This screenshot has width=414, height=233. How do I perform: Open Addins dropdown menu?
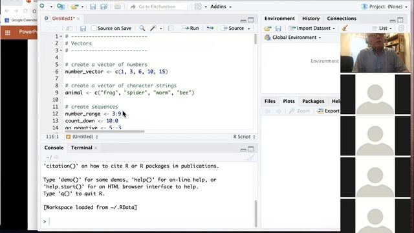pos(221,6)
